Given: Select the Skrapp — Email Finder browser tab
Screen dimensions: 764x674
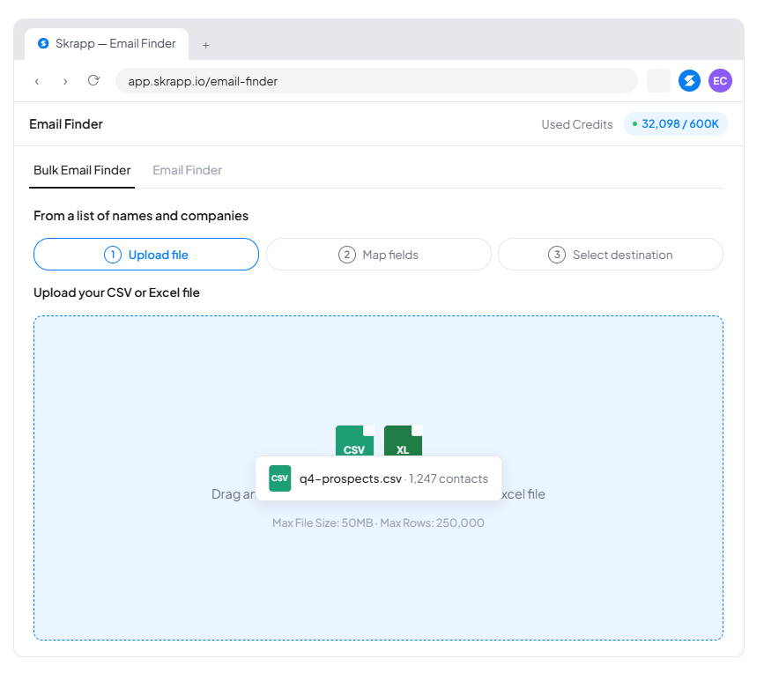Looking at the screenshot, I should 107,44.
